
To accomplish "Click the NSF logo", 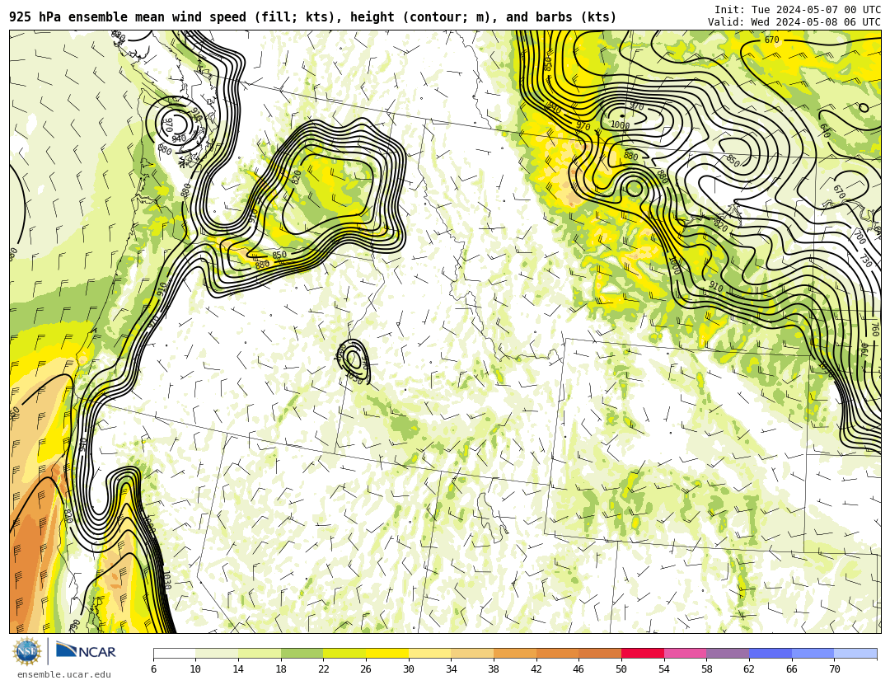I will pos(27,651).
